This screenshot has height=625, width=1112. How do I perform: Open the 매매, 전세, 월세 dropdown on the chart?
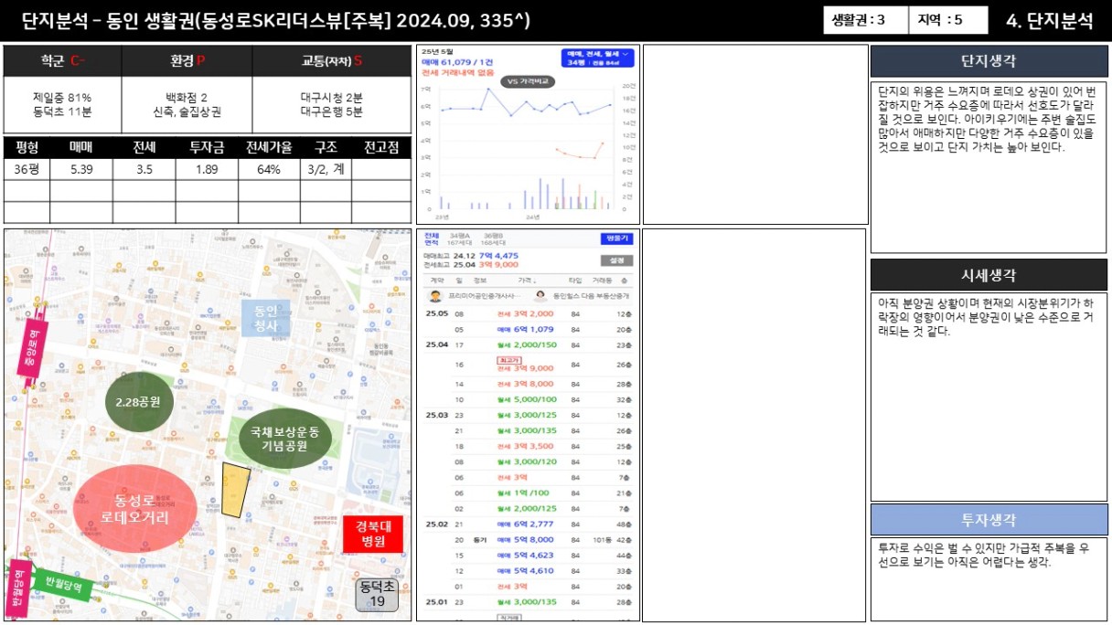click(598, 58)
